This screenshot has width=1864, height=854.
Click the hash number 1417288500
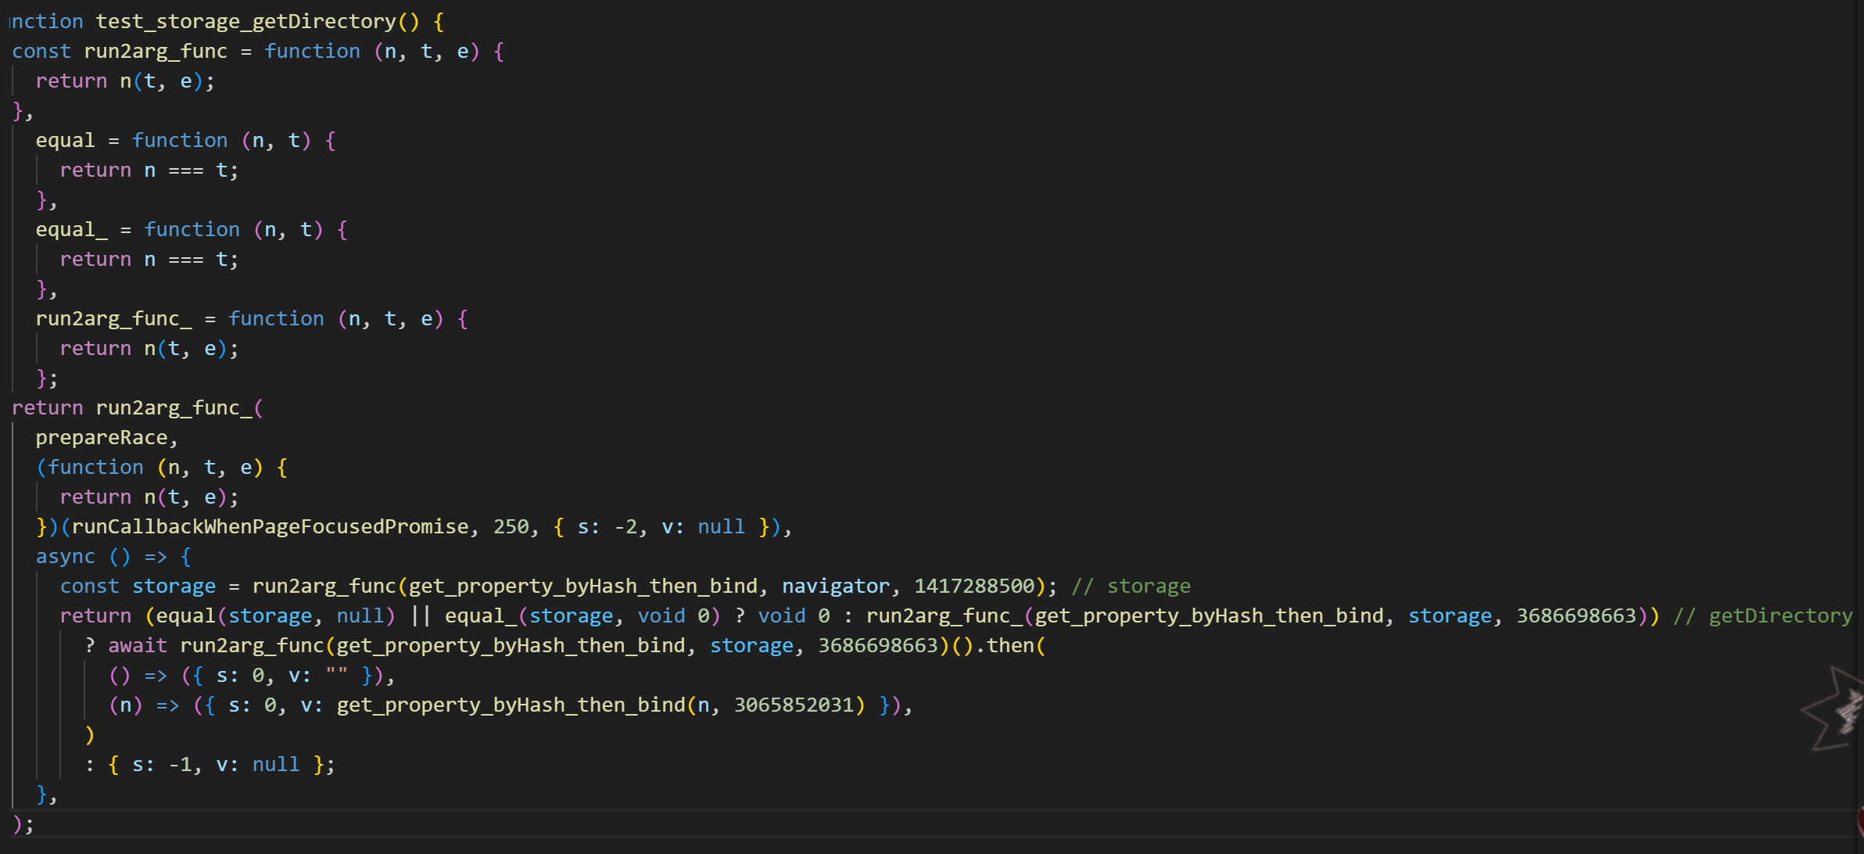point(974,587)
